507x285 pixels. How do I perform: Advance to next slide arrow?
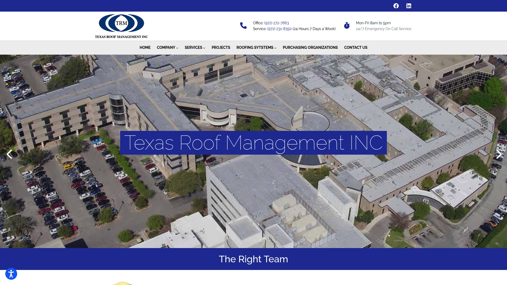[x=499, y=154]
